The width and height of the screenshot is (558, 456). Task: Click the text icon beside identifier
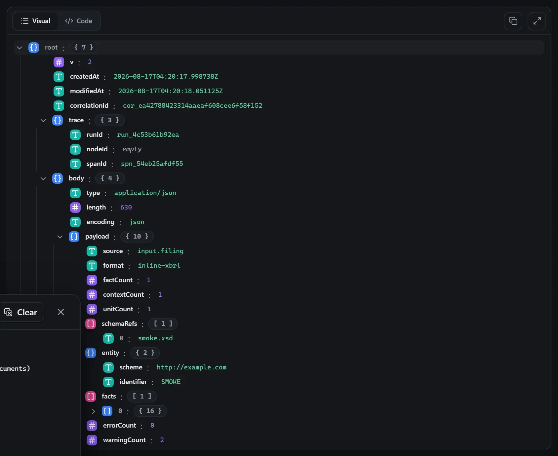pos(108,382)
